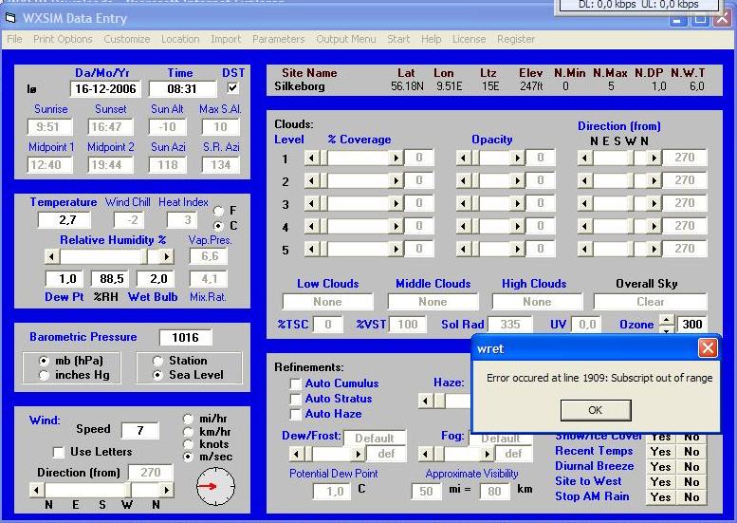737x523 pixels.
Task: Select m/sec wind speed unit
Action: 188,457
